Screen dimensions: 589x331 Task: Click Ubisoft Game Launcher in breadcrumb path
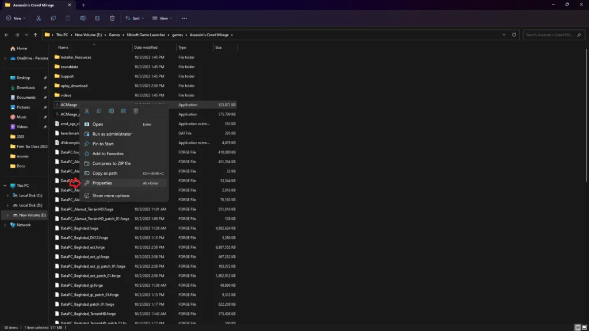click(146, 35)
